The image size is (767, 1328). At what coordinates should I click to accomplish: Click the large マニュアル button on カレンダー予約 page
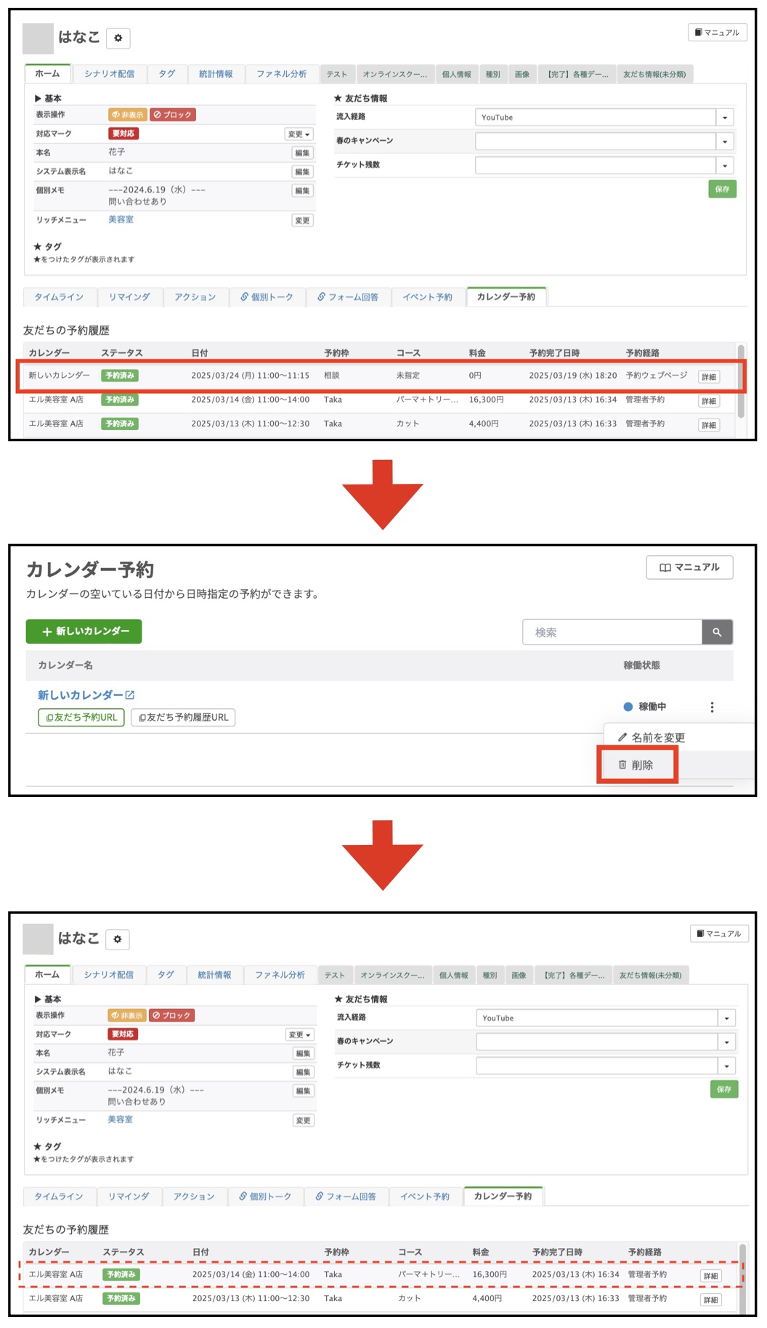(689, 567)
